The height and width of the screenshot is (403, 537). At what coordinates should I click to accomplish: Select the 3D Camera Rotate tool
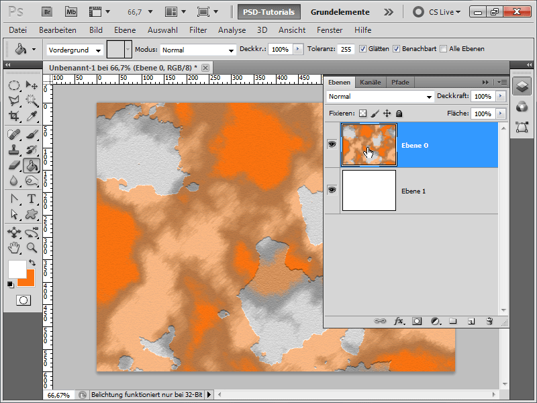click(32, 232)
